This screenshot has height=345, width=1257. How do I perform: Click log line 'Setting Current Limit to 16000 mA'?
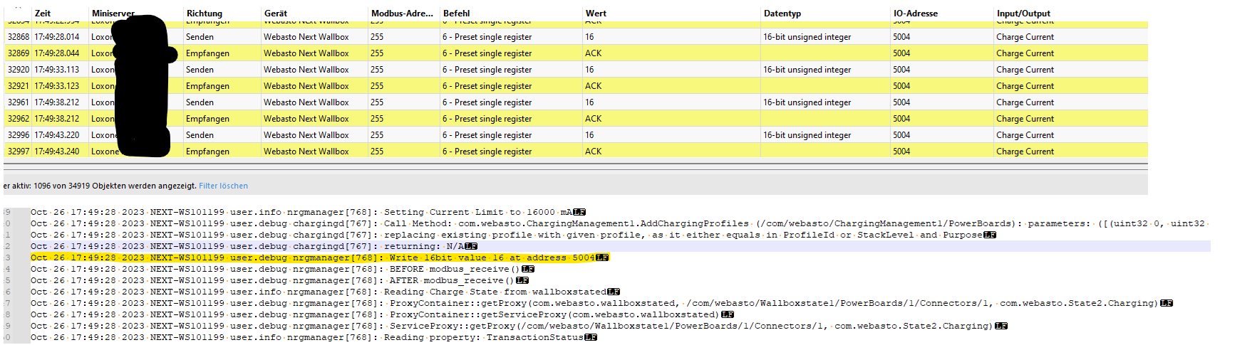[x=308, y=212]
